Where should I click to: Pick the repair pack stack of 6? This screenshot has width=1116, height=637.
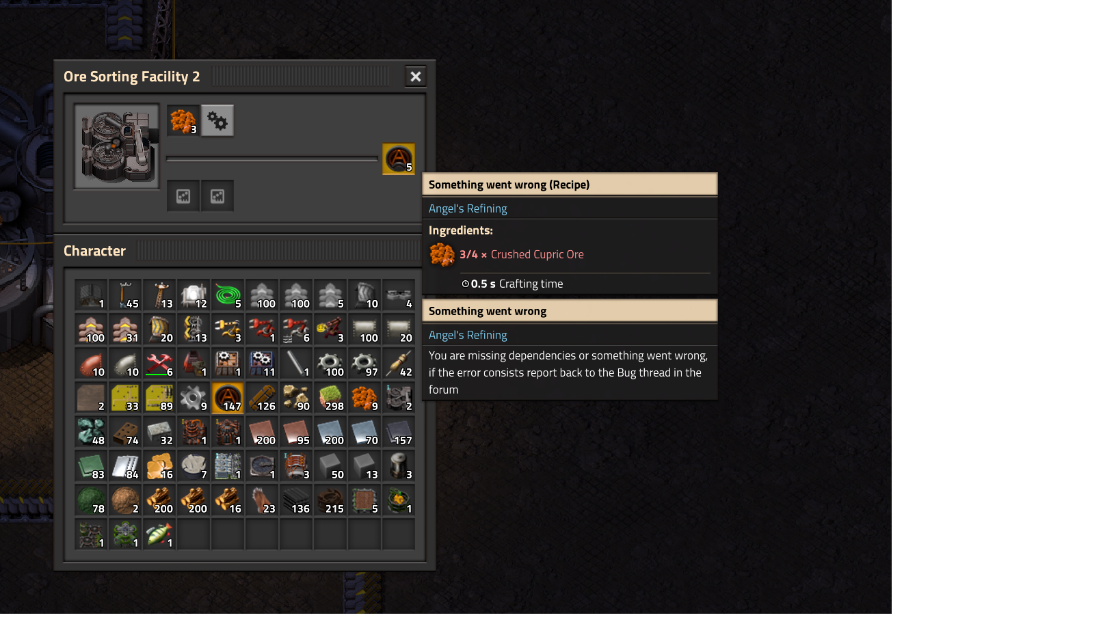point(159,364)
